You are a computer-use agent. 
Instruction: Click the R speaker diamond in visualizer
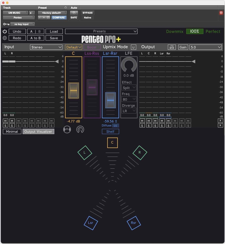(140, 153)
